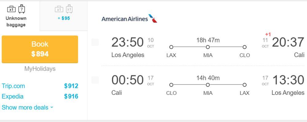Click the $912 price
The height and width of the screenshot is (122, 307).
coord(71,86)
